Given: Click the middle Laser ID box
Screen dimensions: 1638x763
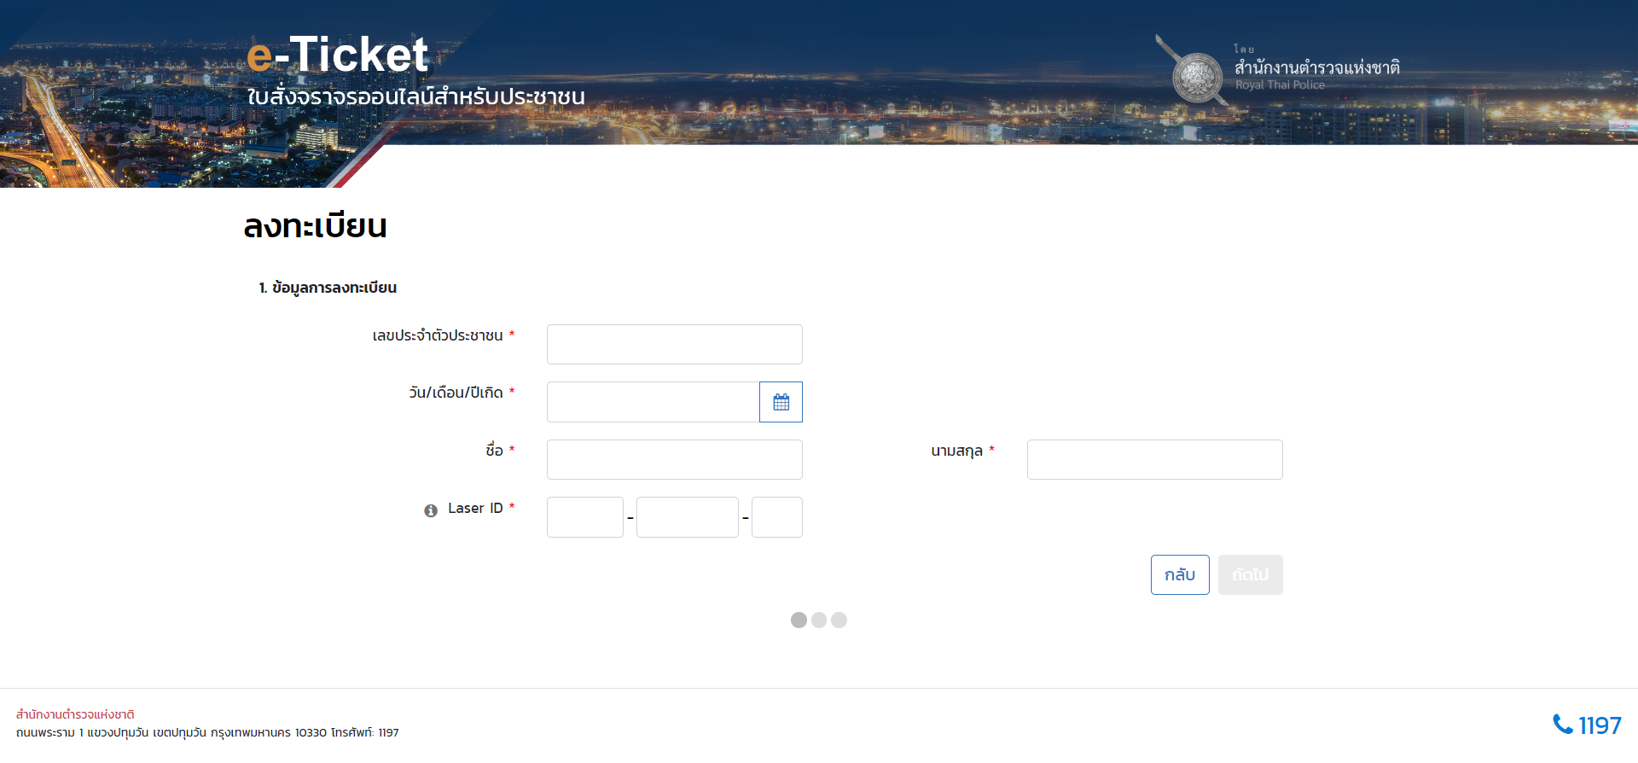Looking at the screenshot, I should pos(687,517).
